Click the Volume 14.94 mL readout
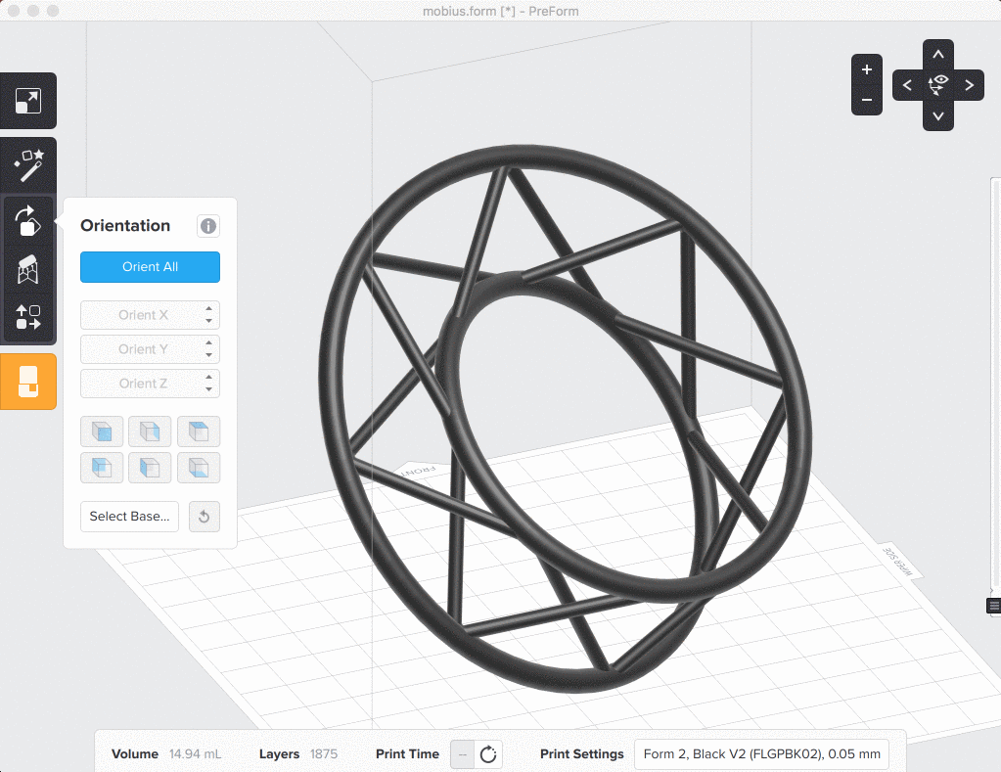The image size is (1001, 772). pyautogui.click(x=166, y=754)
